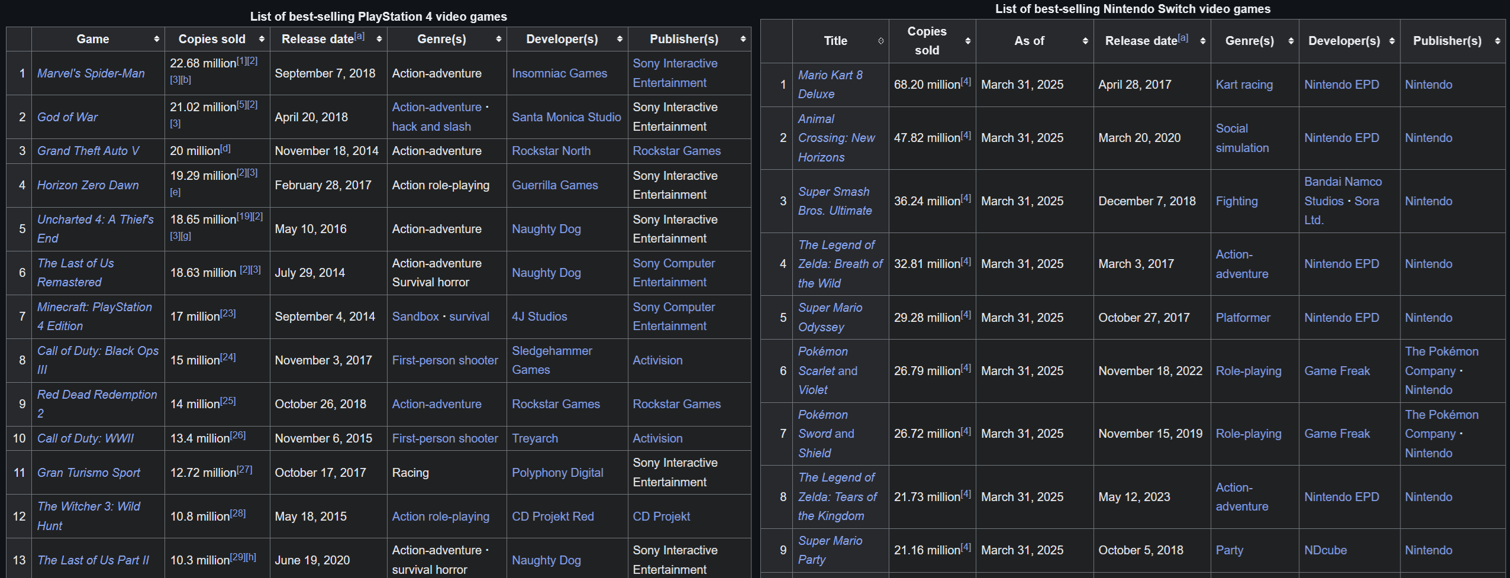
Task: Open Super Smash Bros. Ultimate link
Action: pyautogui.click(x=834, y=201)
